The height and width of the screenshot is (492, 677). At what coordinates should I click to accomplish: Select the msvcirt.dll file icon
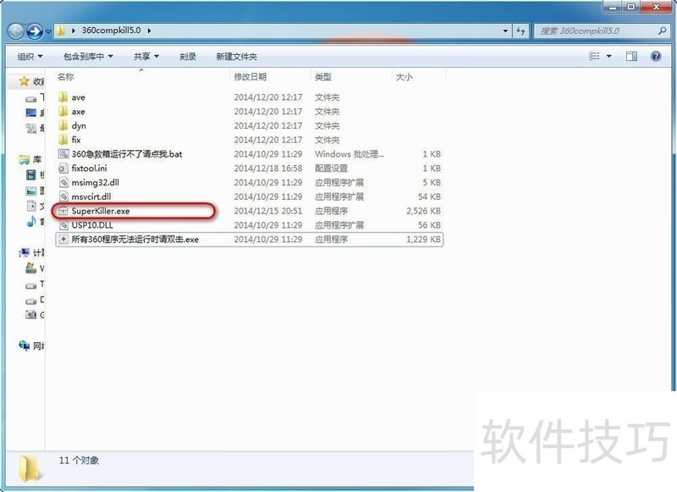[x=63, y=196]
